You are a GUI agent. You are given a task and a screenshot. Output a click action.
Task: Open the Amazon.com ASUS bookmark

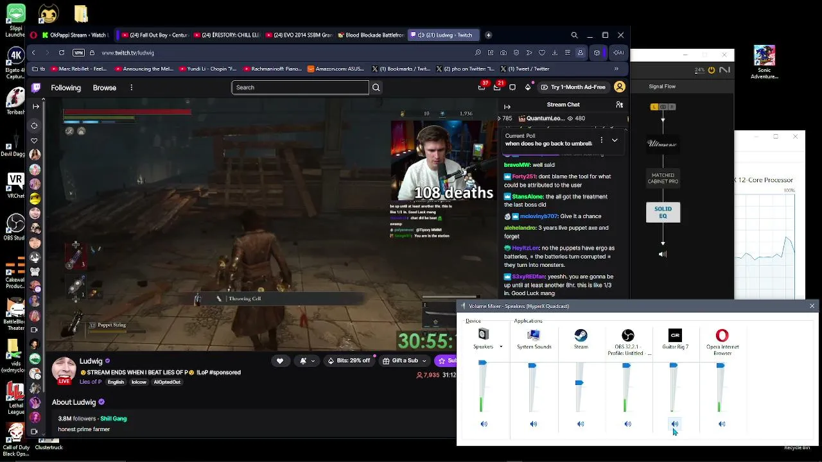(335, 69)
